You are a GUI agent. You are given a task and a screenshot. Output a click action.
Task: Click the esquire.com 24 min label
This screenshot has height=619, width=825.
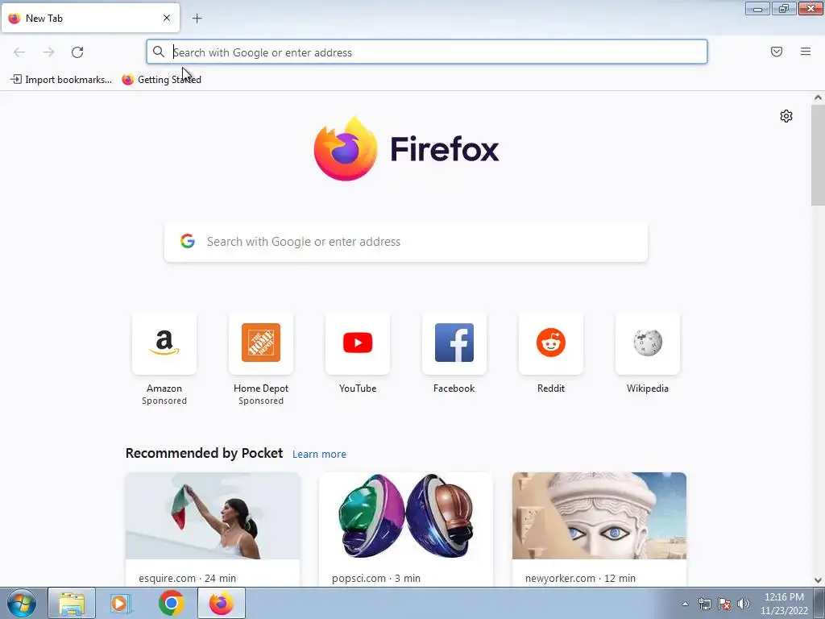[187, 578]
